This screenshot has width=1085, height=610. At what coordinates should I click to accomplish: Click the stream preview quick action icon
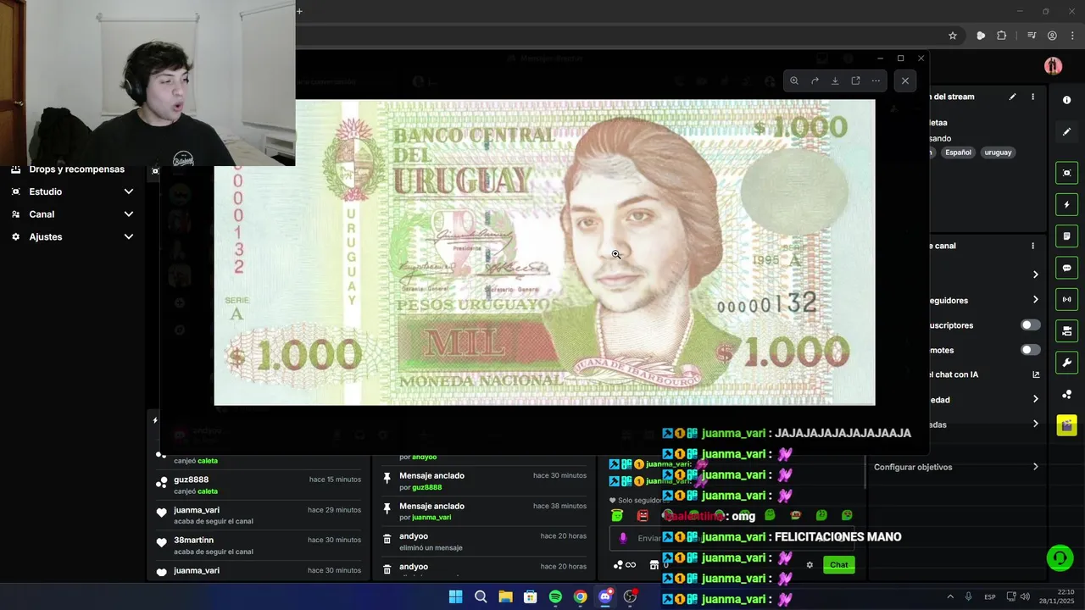1066,173
